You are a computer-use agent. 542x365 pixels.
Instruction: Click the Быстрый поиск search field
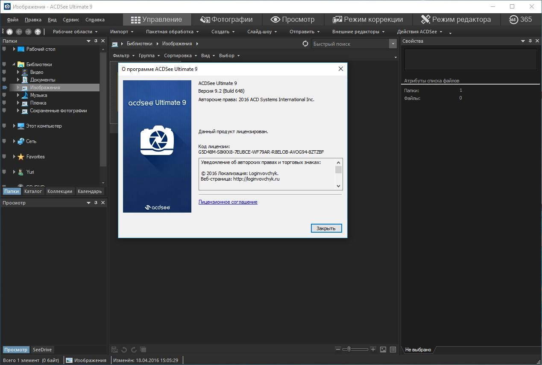pos(350,44)
